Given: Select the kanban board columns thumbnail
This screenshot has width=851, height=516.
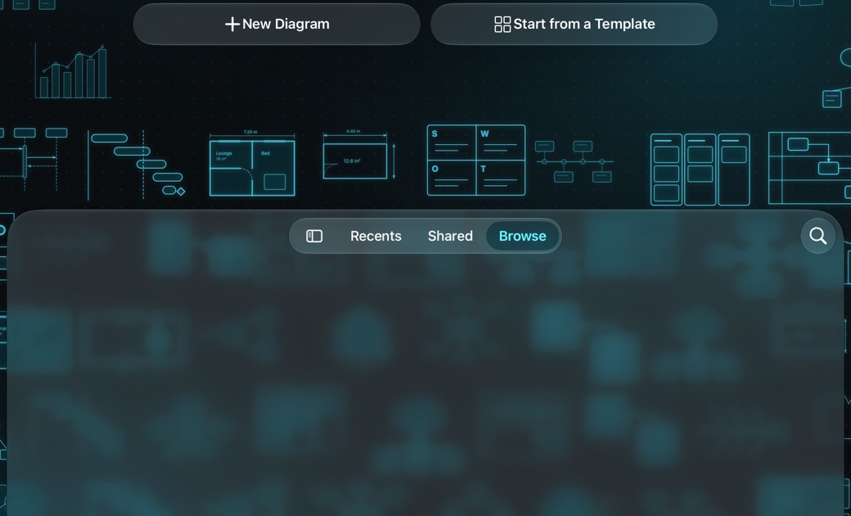Looking at the screenshot, I should (700, 170).
